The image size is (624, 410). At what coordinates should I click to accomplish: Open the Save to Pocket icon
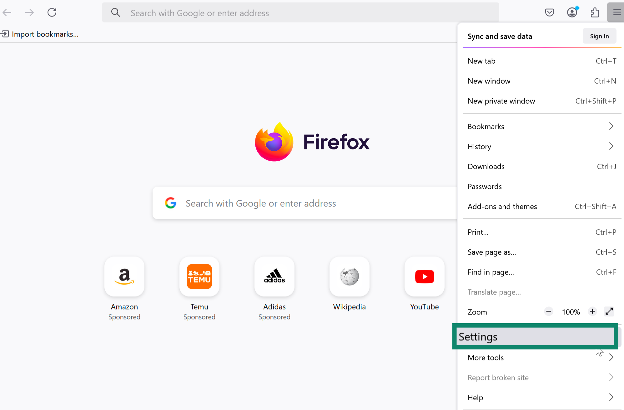pyautogui.click(x=550, y=12)
